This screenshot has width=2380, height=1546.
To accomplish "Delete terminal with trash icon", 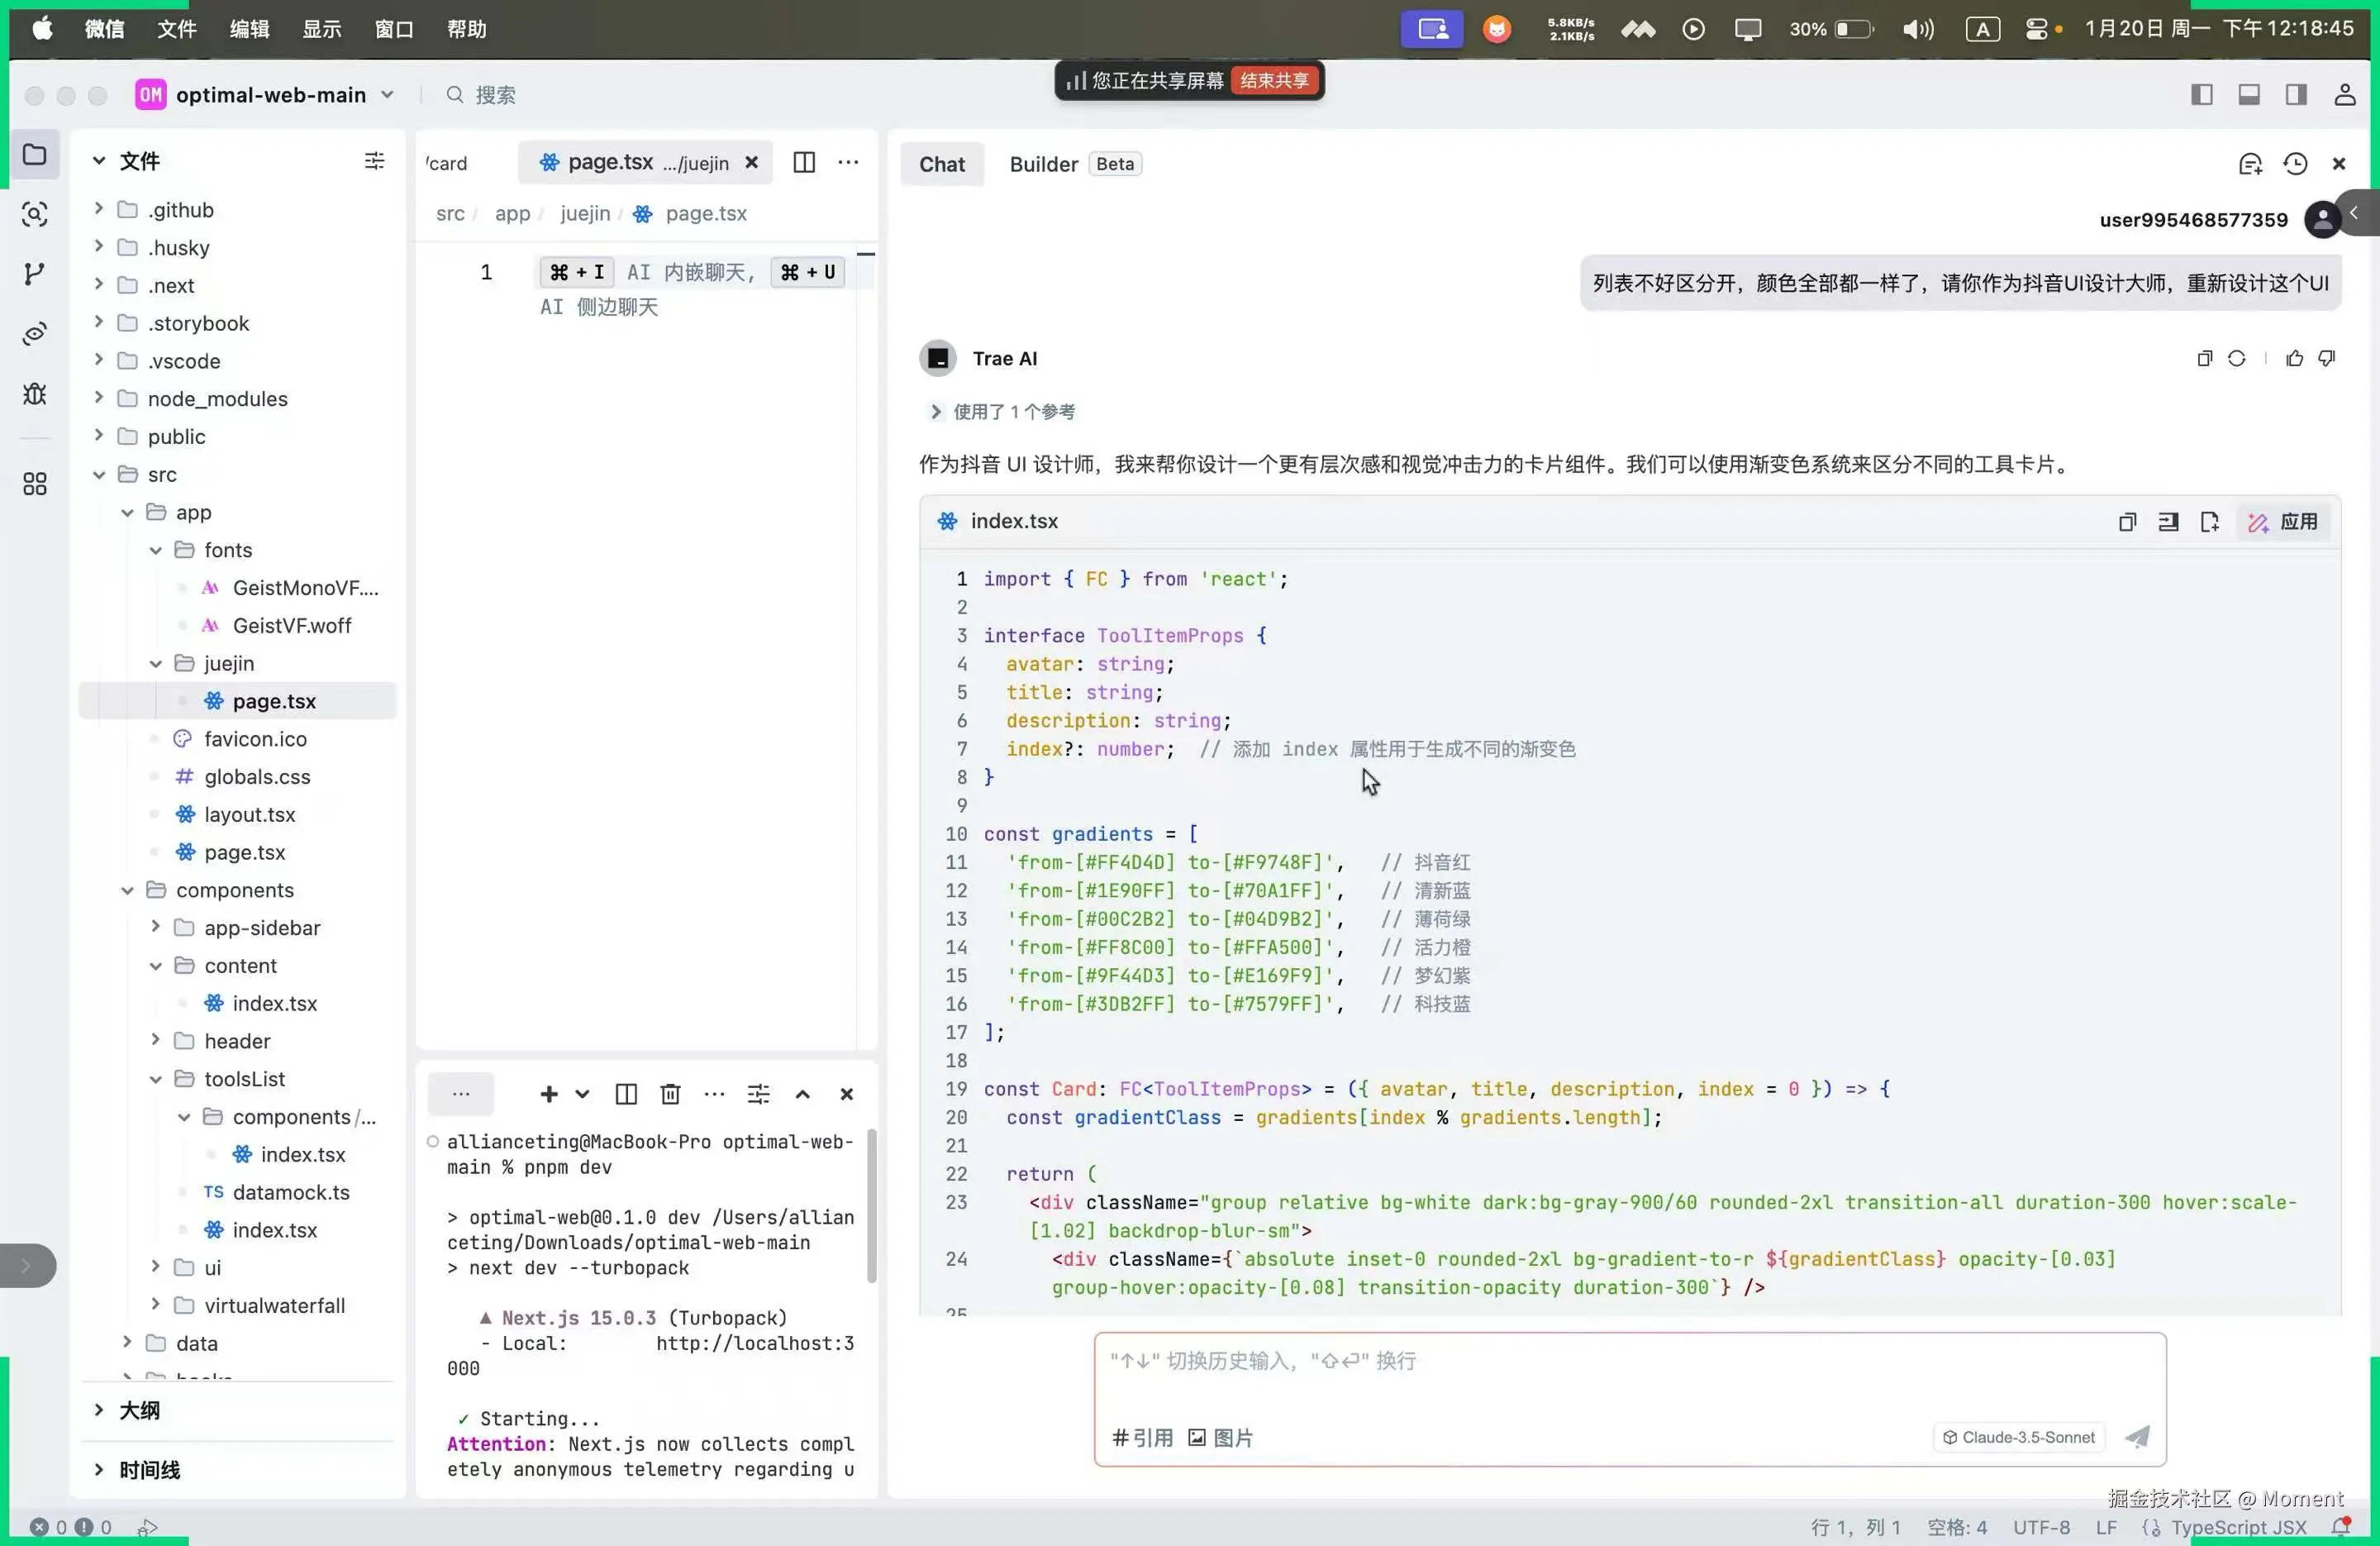I will pos(670,1095).
